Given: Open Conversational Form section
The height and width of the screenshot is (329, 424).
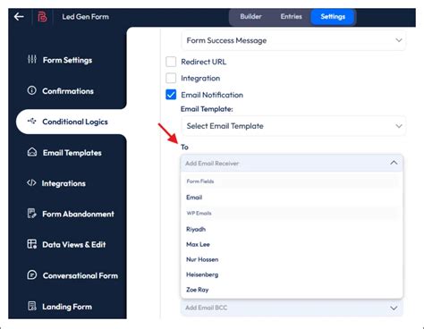Looking at the screenshot, I should click(81, 275).
